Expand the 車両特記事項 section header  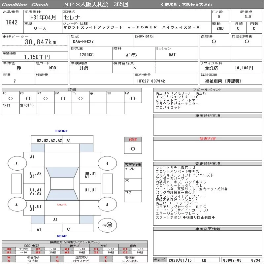point(208,116)
